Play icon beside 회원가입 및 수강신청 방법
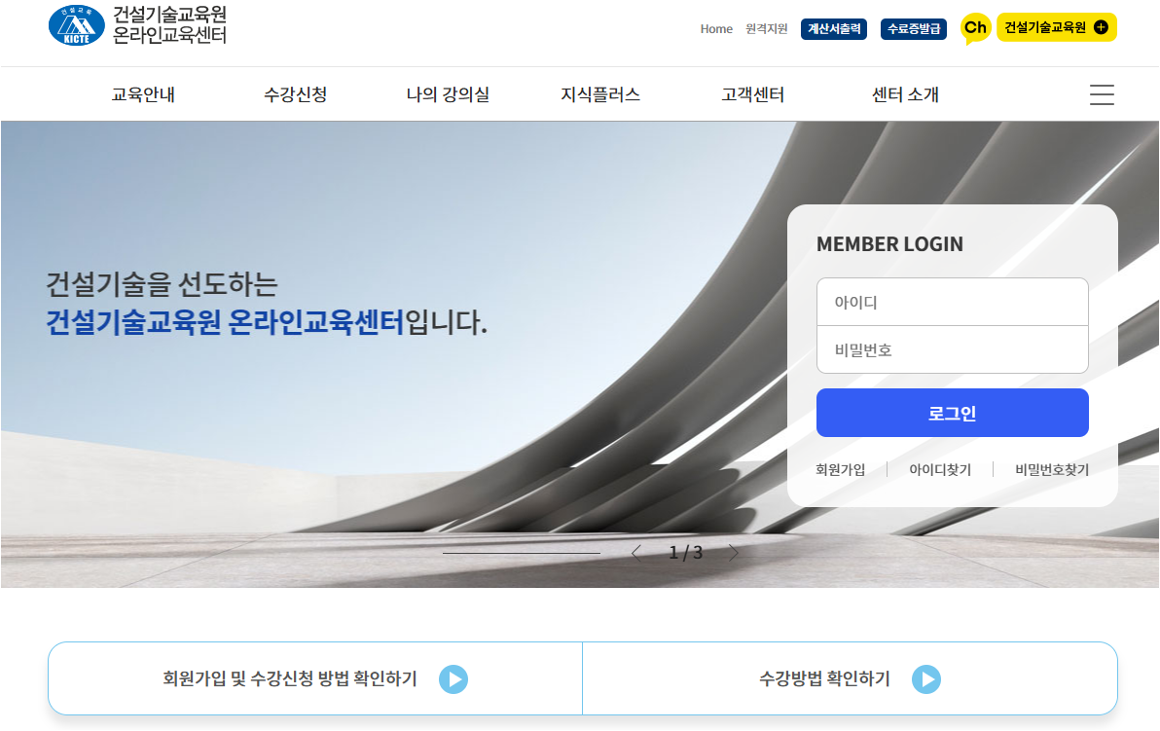This screenshot has height=731, width=1160. pyautogui.click(x=453, y=679)
